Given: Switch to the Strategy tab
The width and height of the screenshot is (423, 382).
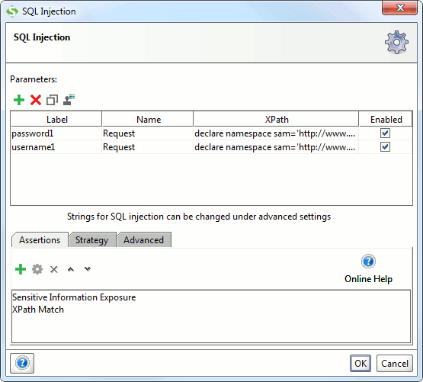Looking at the screenshot, I should pyautogui.click(x=92, y=239).
